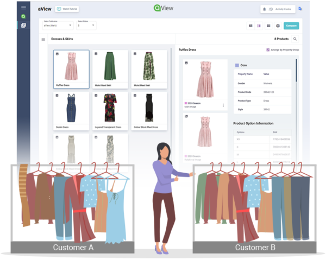This screenshot has height=259, width=326.
Task: Click the Property Name column header
Action: tap(245, 74)
